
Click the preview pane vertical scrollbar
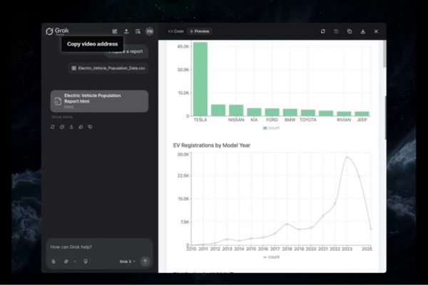coord(384,55)
